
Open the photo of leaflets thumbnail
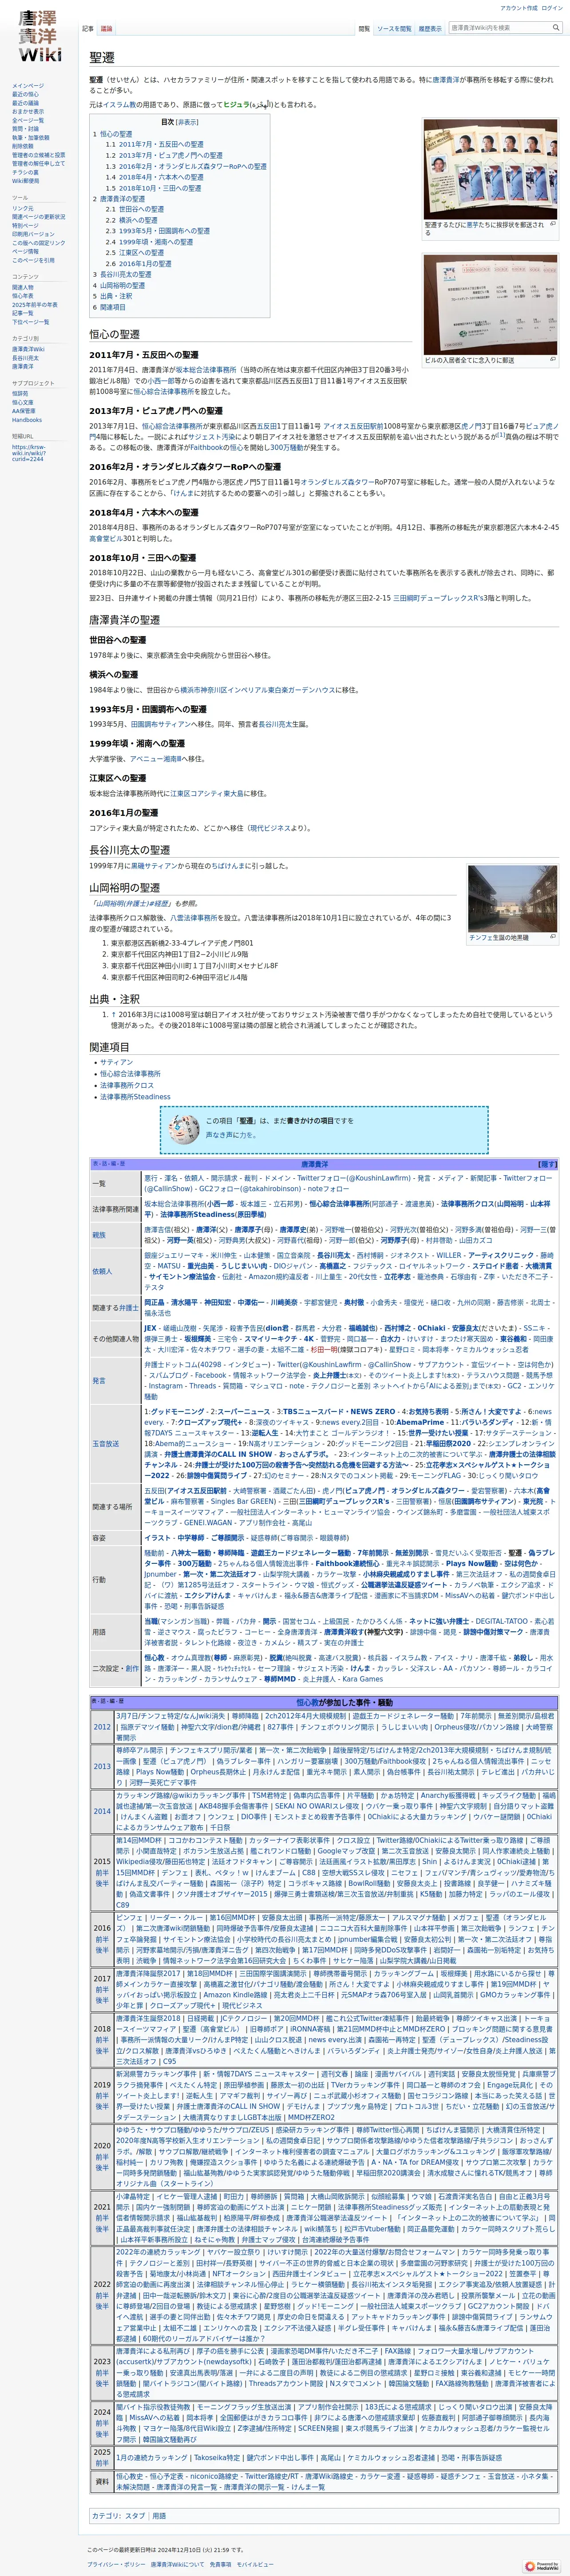click(x=490, y=169)
